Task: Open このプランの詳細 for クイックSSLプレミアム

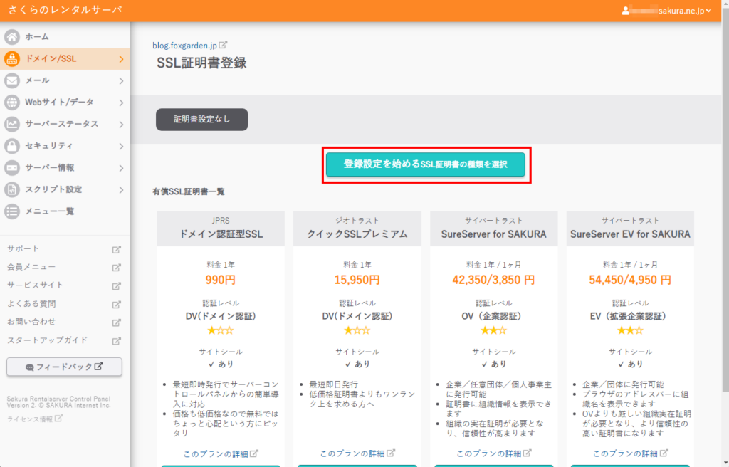Action: 357,453
